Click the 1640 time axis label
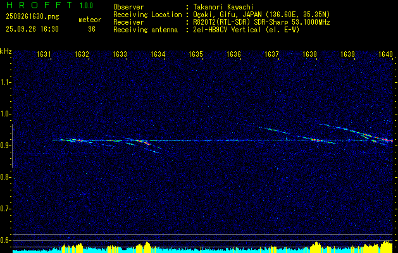398x253 pixels. [385, 54]
